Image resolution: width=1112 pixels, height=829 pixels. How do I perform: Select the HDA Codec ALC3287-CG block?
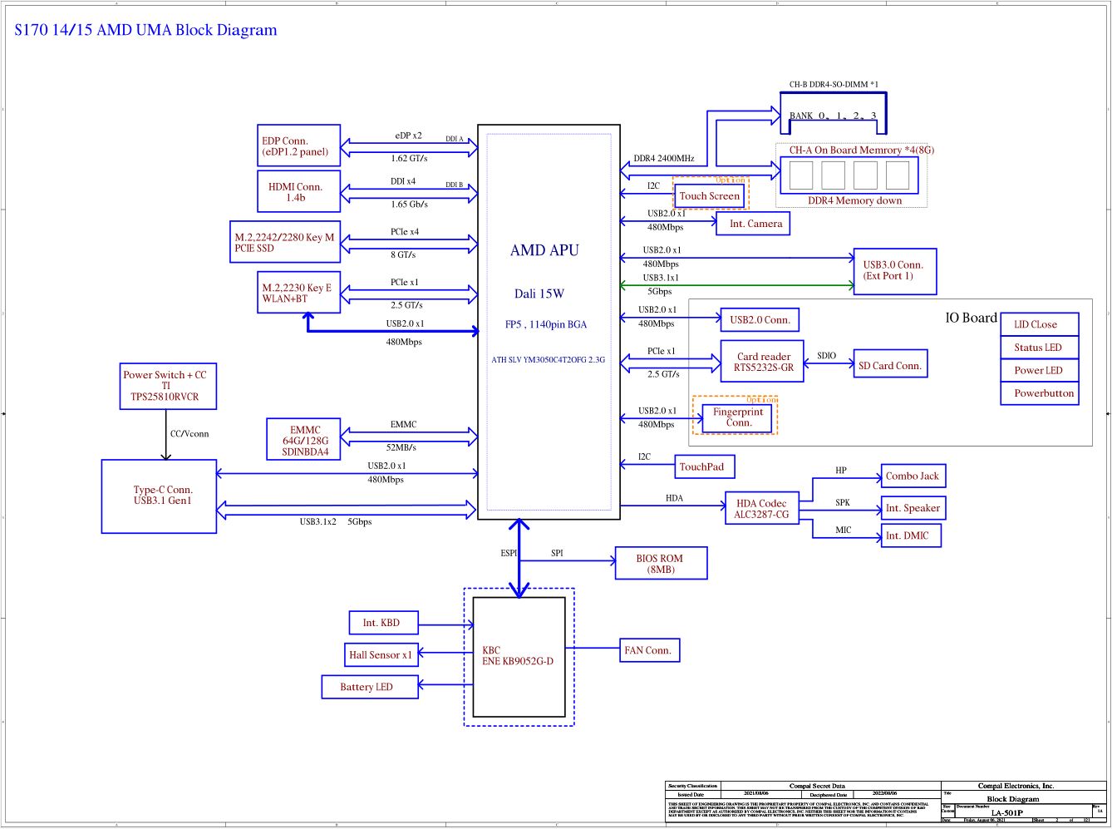tap(761, 509)
